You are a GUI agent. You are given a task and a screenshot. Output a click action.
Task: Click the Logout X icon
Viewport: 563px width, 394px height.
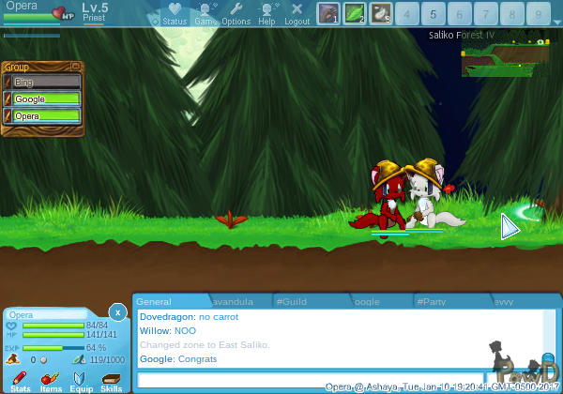tap(297, 14)
